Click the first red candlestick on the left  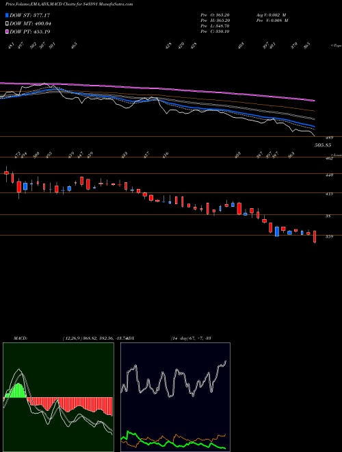pos(6,173)
